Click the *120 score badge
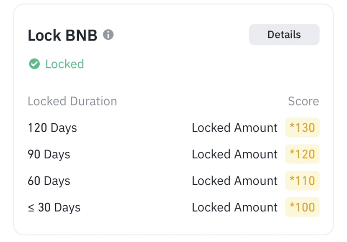 point(302,154)
